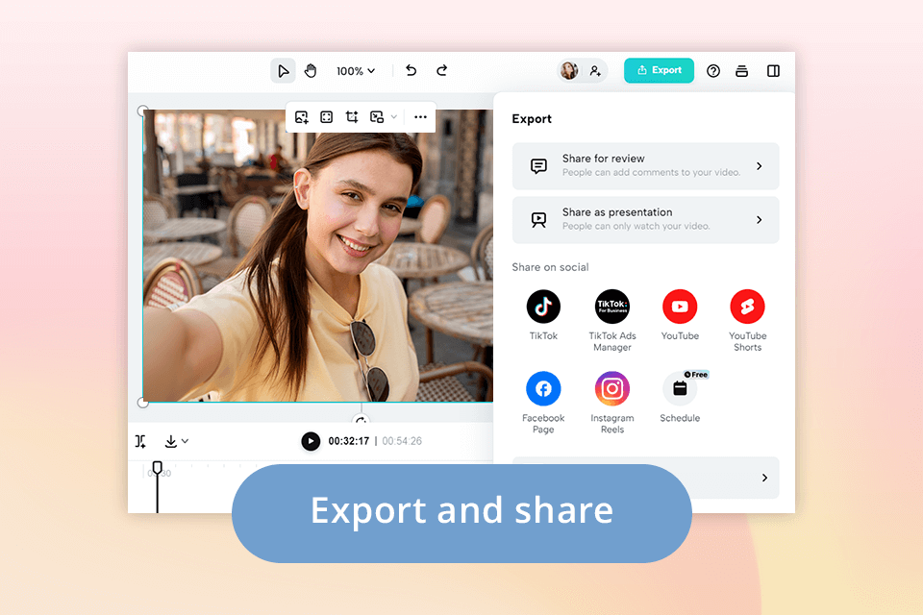Click the rotate handle below video
Screen dimensions: 923x615
click(x=362, y=419)
